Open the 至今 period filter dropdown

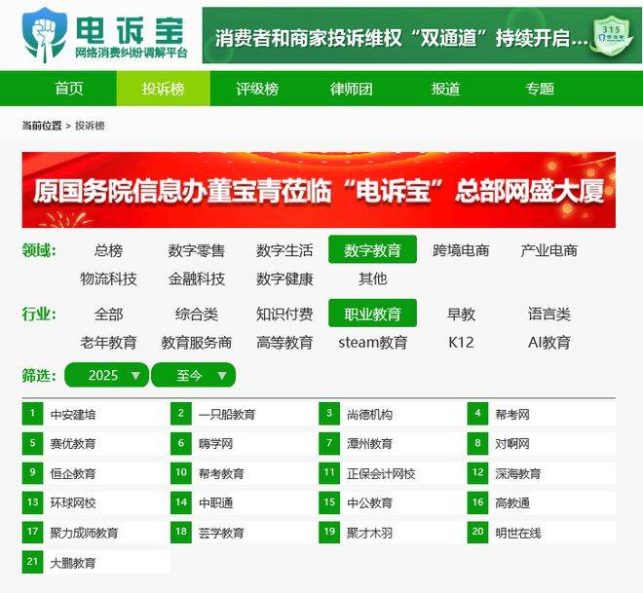tap(193, 375)
